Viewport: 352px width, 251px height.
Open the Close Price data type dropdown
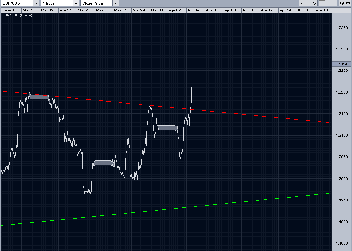pos(115,3)
